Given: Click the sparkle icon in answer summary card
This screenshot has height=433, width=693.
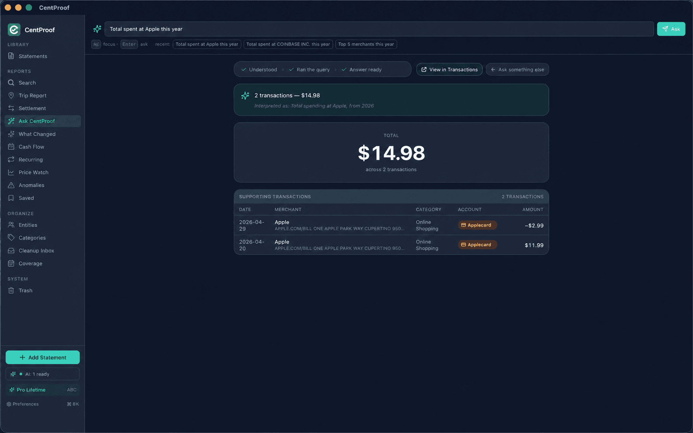Looking at the screenshot, I should point(245,96).
